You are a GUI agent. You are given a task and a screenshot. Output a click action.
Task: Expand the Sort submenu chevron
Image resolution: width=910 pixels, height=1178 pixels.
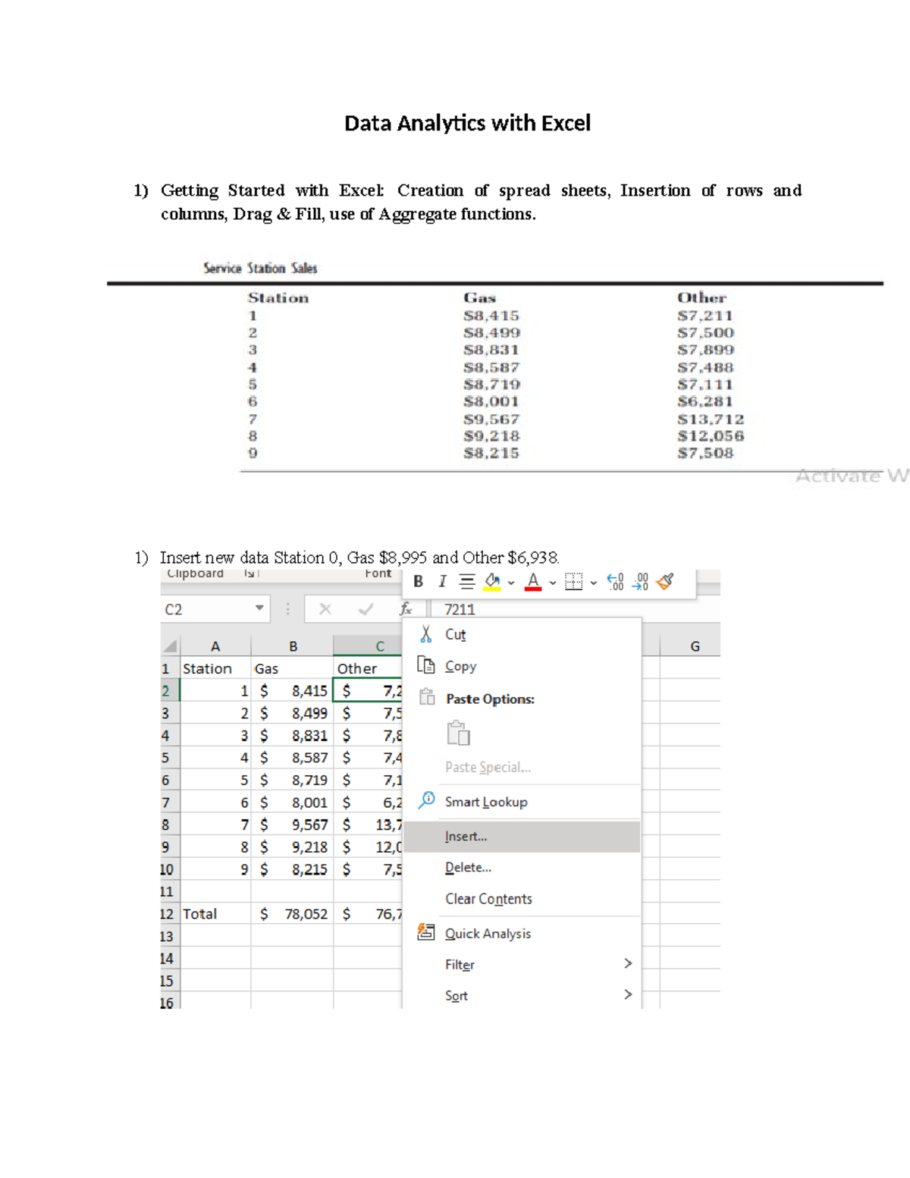(x=628, y=995)
